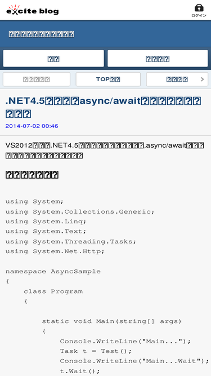Click the greyed-out button beside TOP
This screenshot has width=211, height=376.
tap(37, 79)
